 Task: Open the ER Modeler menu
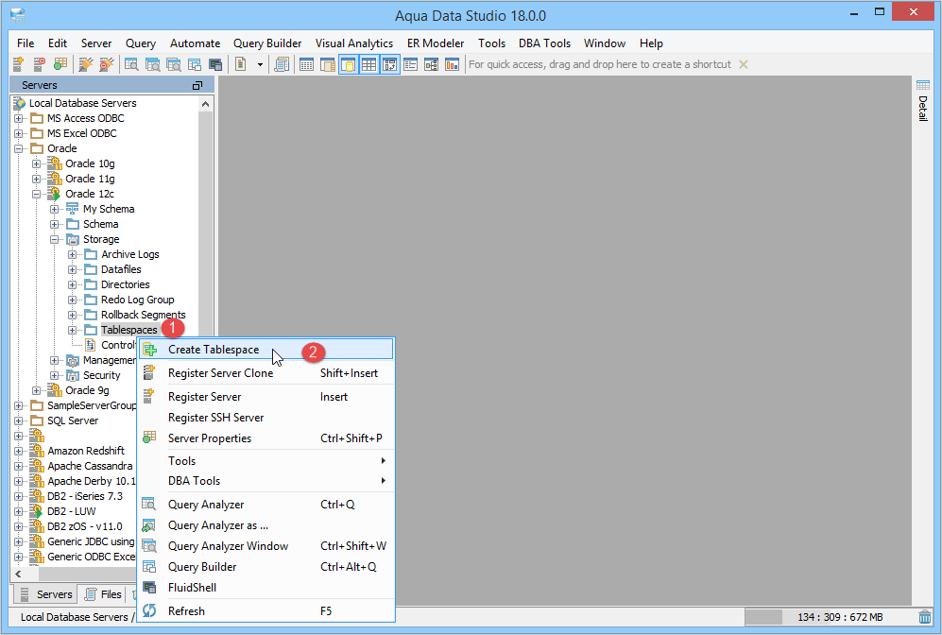tap(436, 43)
